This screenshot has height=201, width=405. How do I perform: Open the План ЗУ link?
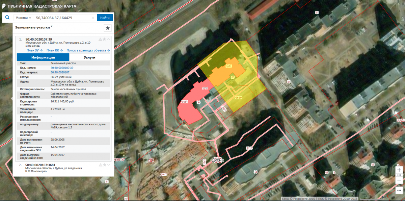click(x=35, y=50)
